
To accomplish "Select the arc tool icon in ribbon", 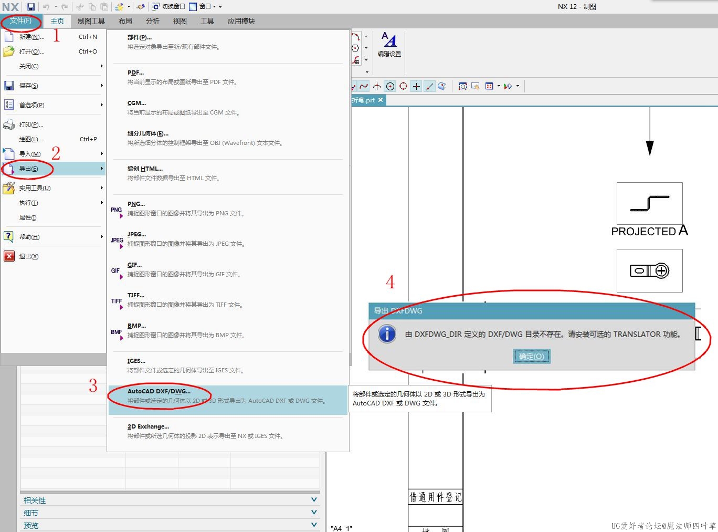I will pyautogui.click(x=355, y=37).
